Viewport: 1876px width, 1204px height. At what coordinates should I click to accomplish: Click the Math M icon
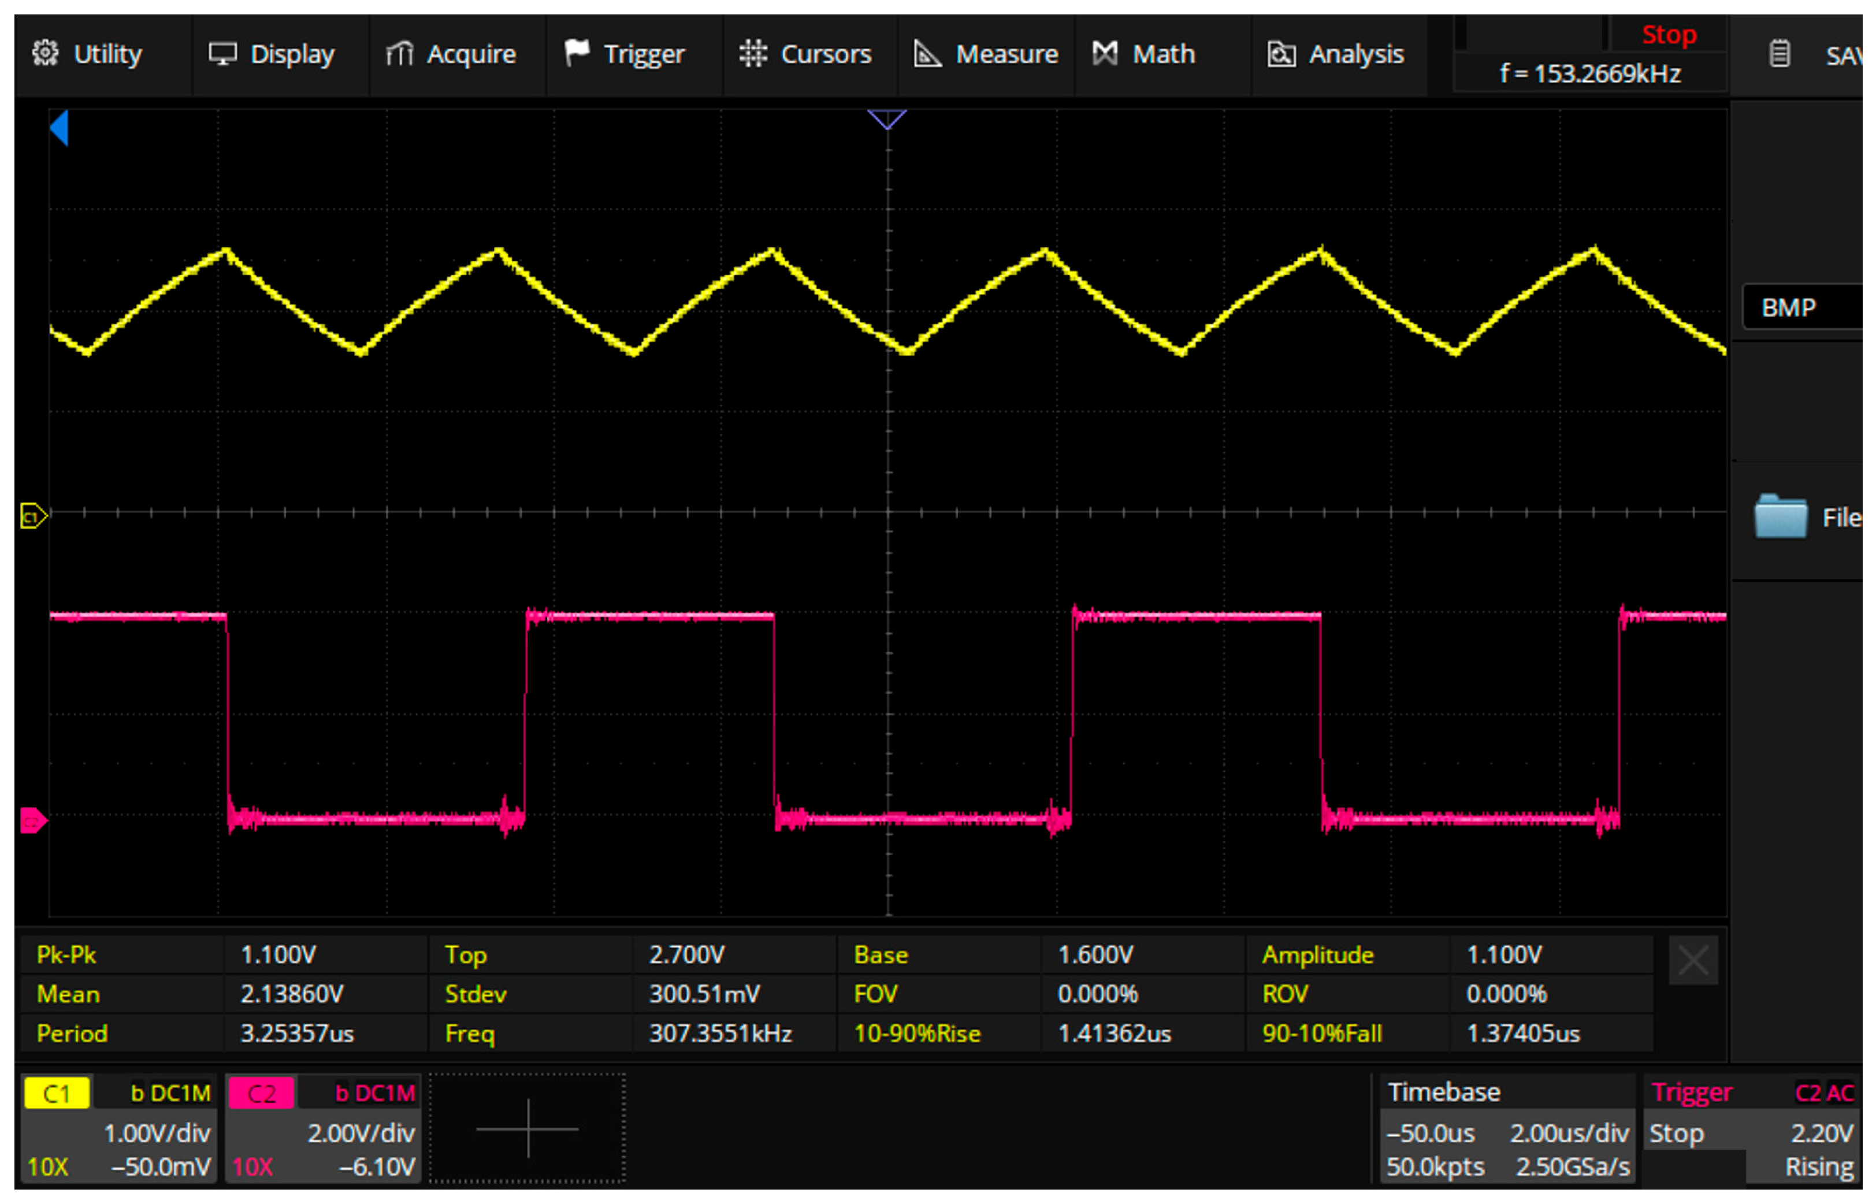(x=1104, y=53)
